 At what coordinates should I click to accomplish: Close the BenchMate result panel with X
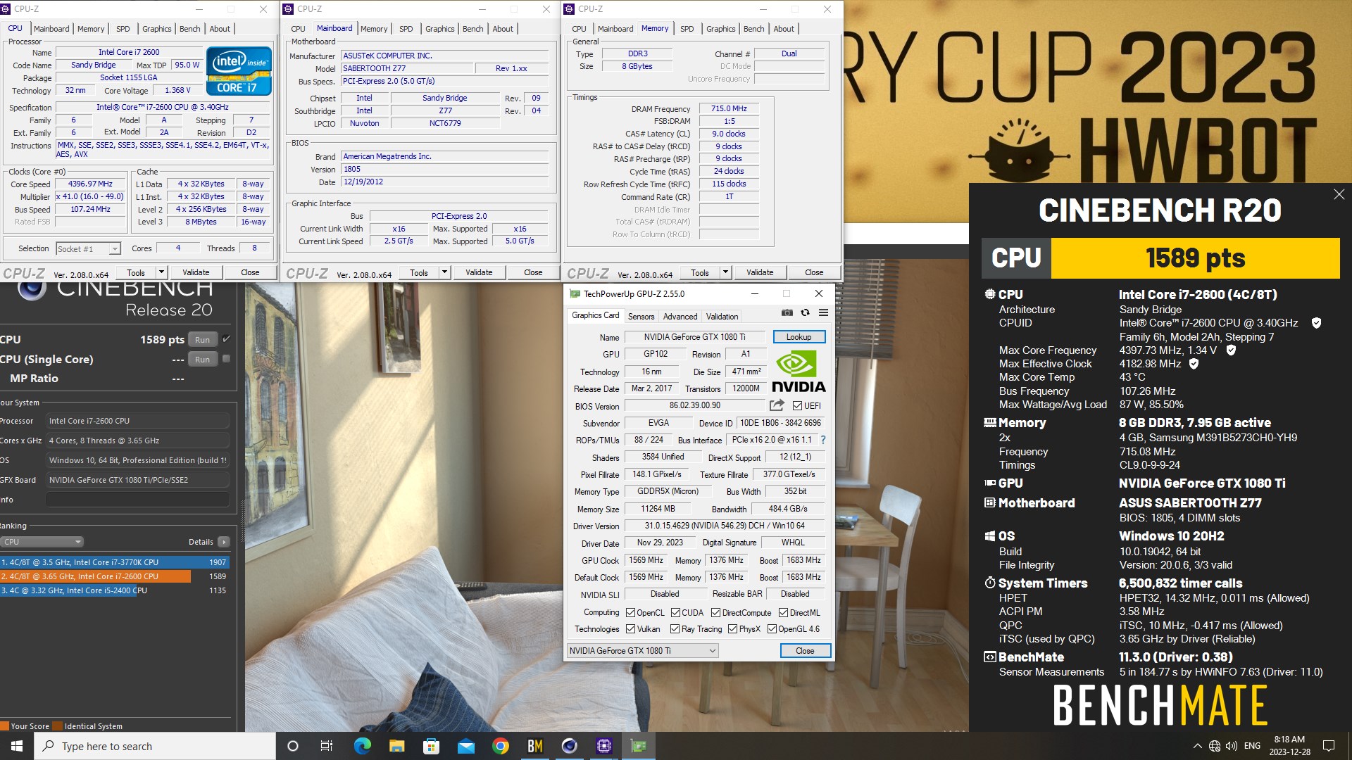pyautogui.click(x=1339, y=194)
